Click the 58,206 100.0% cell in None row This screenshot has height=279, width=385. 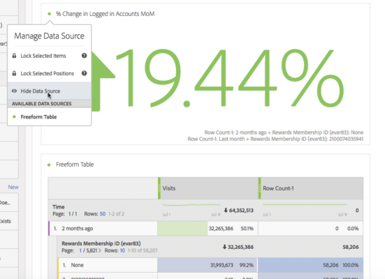pos(311,265)
